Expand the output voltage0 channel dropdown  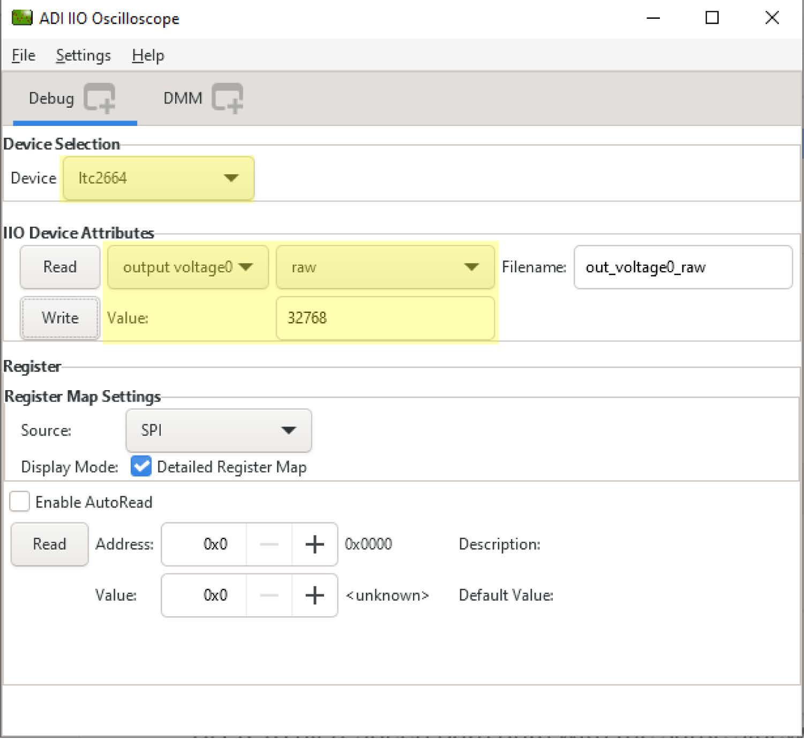187,267
